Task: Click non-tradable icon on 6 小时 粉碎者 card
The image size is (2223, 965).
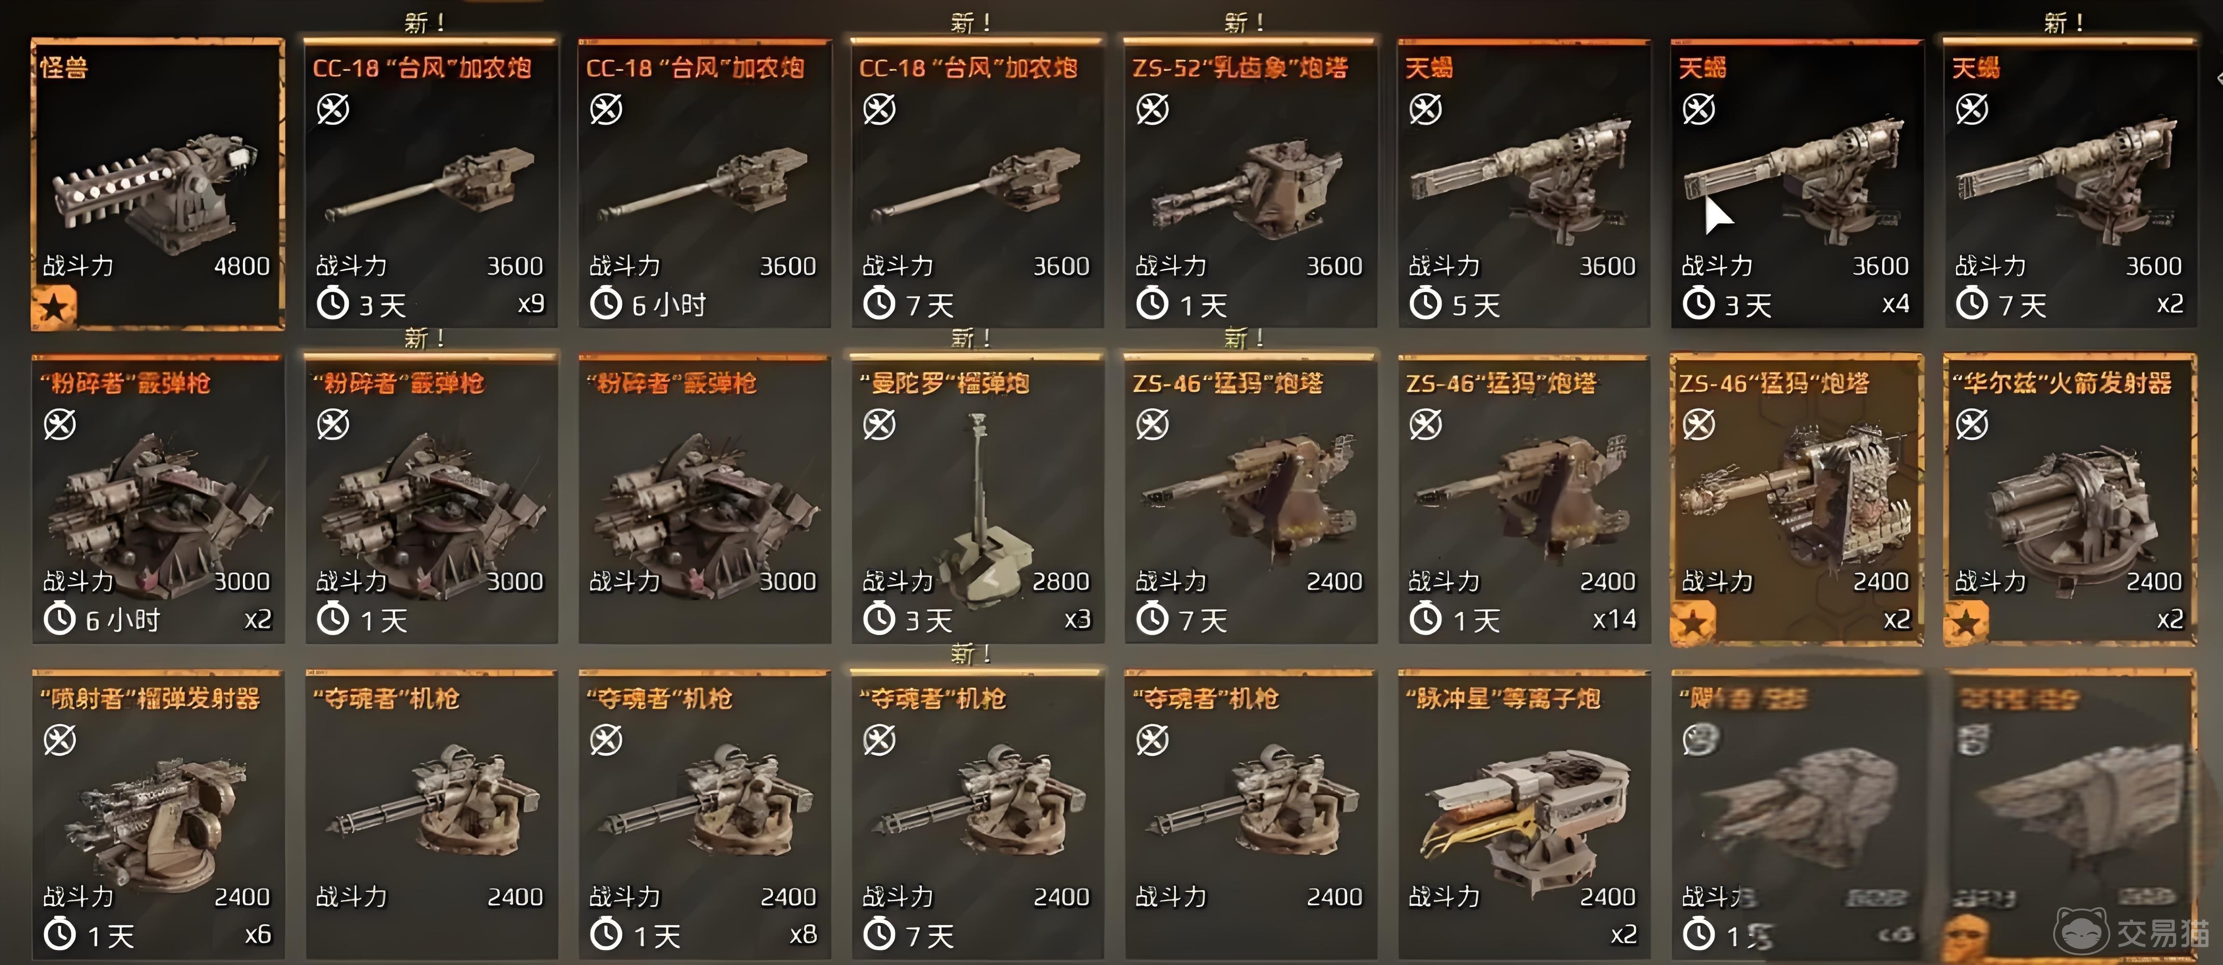Action: pyautogui.click(x=59, y=425)
